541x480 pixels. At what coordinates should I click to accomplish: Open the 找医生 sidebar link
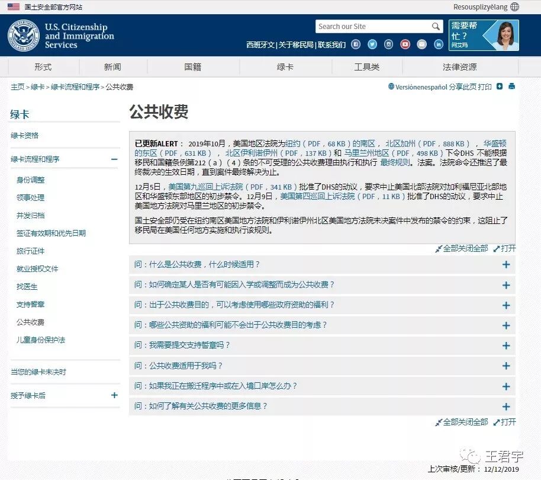[x=27, y=287]
